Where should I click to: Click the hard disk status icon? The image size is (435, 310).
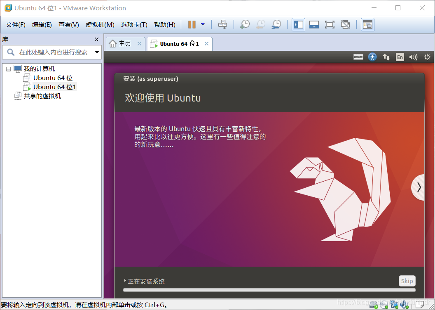tap(373, 305)
